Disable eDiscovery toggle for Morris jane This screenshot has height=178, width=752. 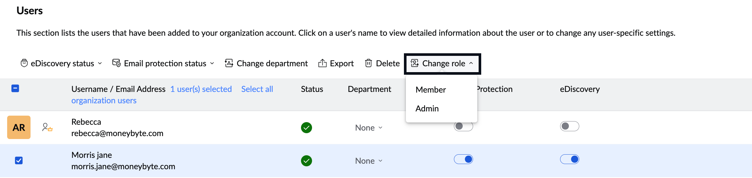pos(570,159)
